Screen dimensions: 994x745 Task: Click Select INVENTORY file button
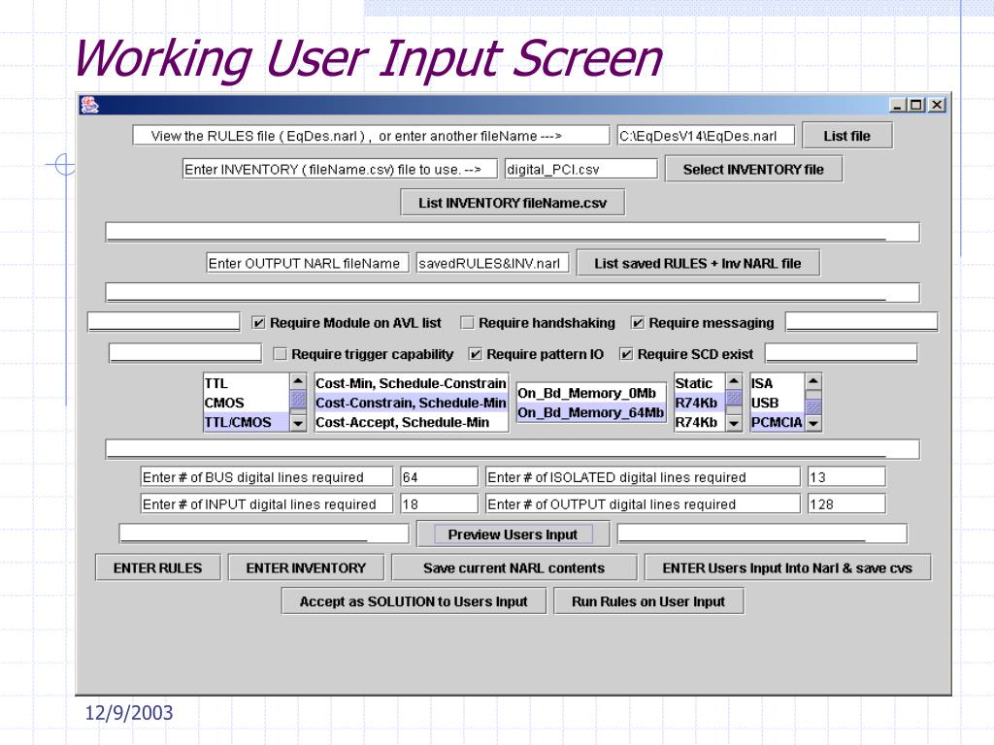tap(753, 169)
